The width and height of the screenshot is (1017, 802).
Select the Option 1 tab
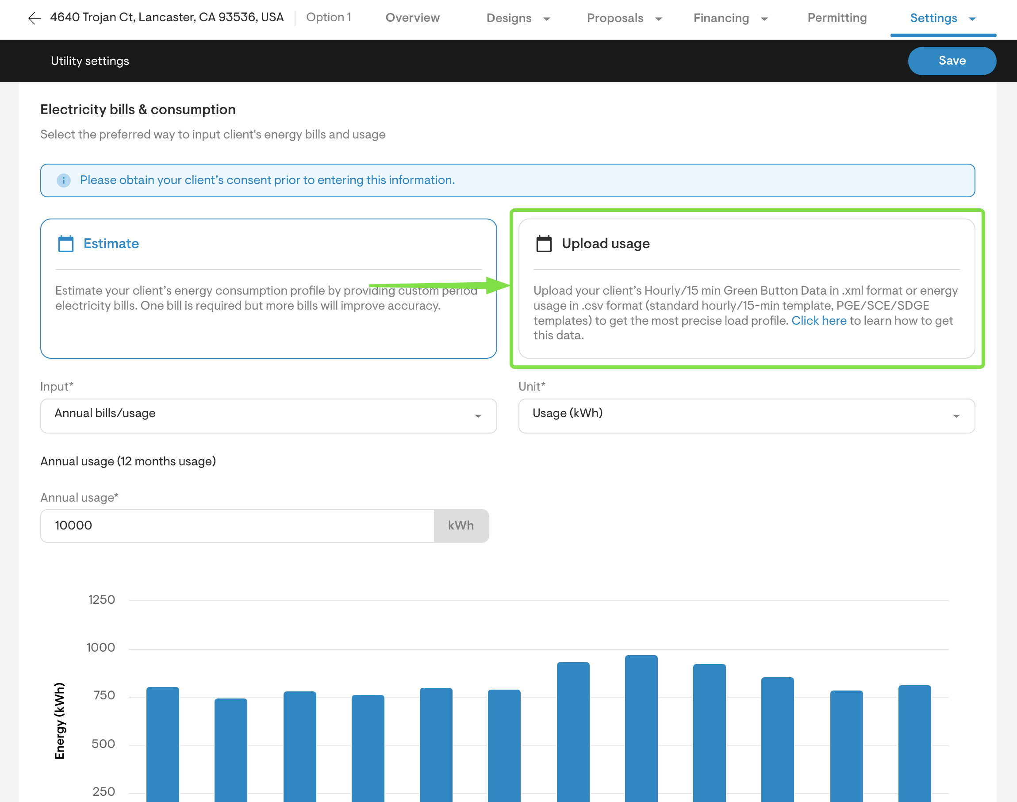click(x=329, y=17)
